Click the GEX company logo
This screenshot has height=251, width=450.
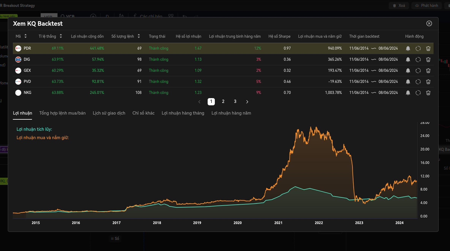click(x=18, y=70)
